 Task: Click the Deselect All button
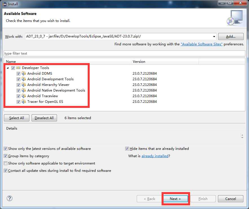tap(44, 118)
